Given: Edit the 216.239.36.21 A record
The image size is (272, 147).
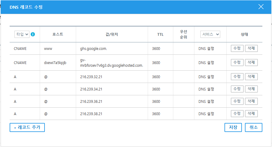Looking at the screenshot, I should 237,101.
